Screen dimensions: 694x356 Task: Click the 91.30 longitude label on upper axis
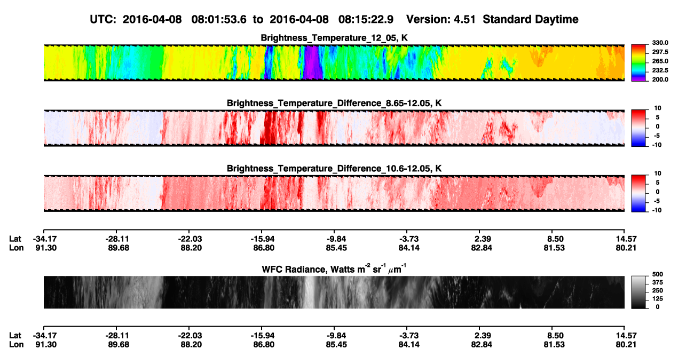[x=43, y=248]
